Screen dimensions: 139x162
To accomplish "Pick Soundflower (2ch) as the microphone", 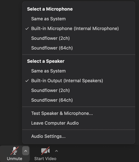I will click(79, 38).
